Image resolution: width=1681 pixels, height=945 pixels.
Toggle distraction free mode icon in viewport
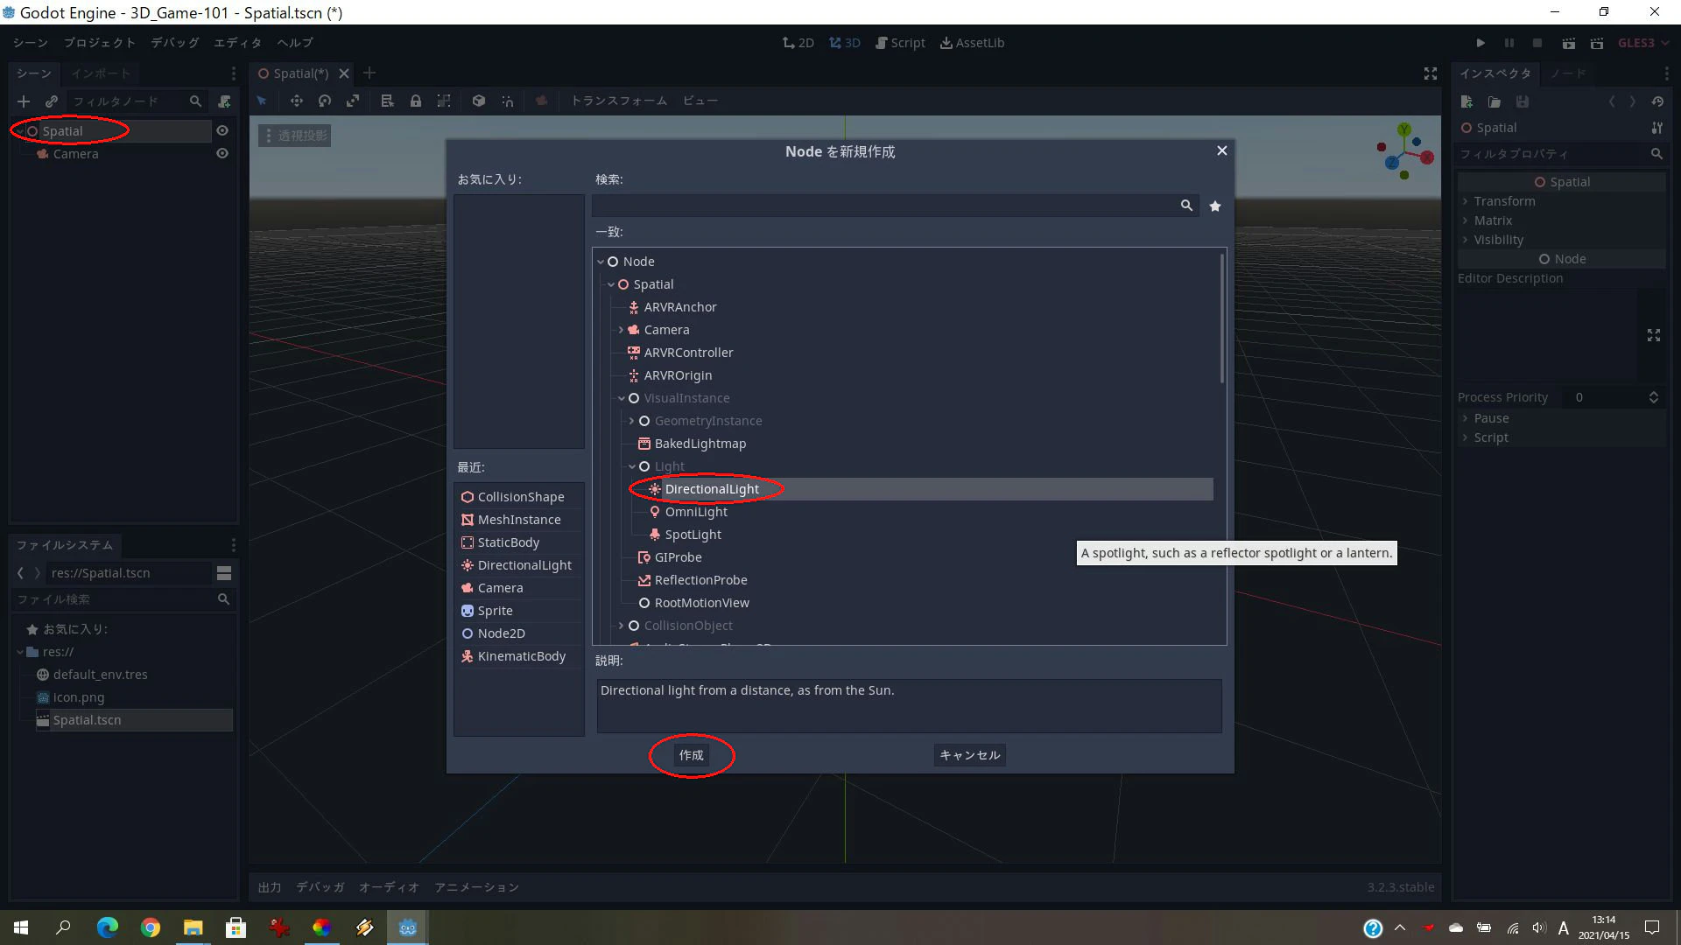coord(1431,73)
